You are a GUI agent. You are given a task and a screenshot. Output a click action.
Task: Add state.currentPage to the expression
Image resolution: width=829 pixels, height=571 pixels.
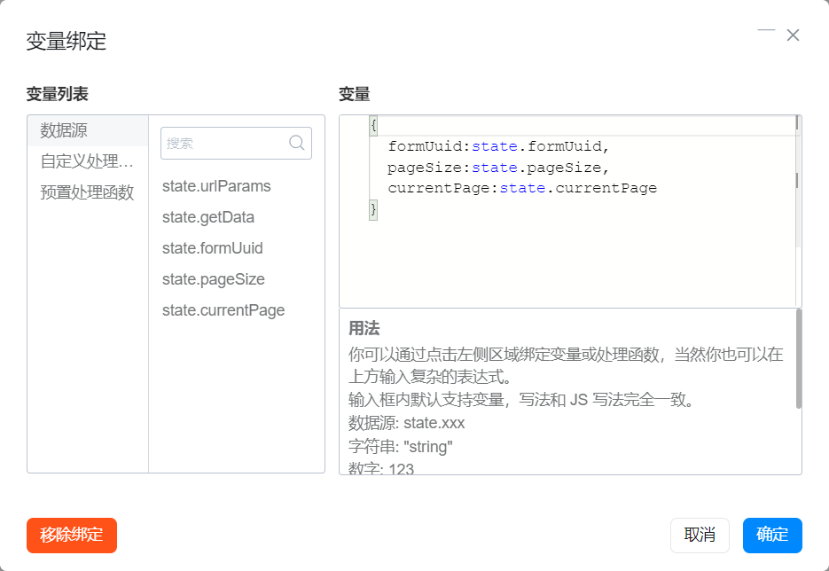coord(223,310)
